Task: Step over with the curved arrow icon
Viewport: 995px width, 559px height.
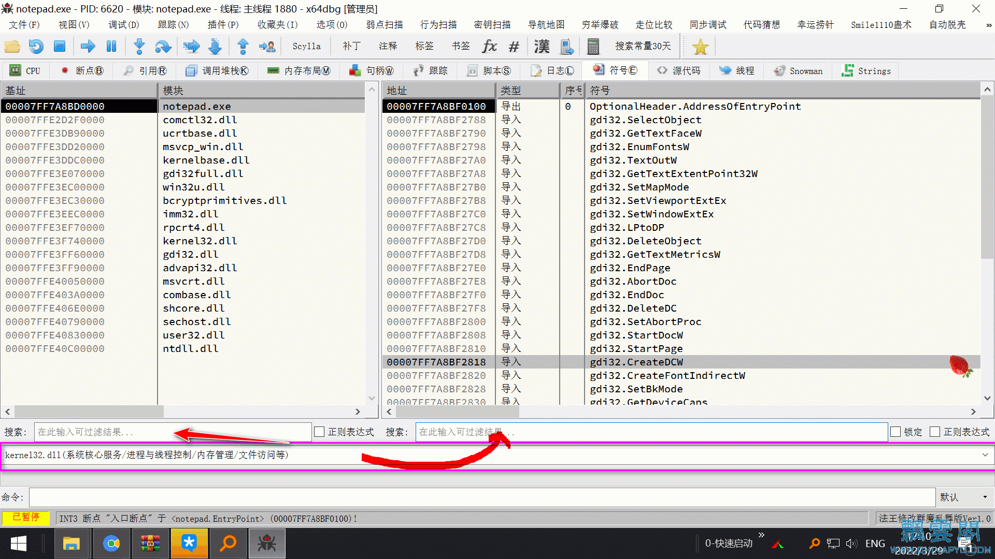Action: click(163, 47)
